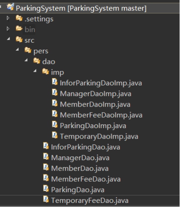Screen dimensions: 180x207
Task: Click the bin folder icon
Action: pos(19,29)
